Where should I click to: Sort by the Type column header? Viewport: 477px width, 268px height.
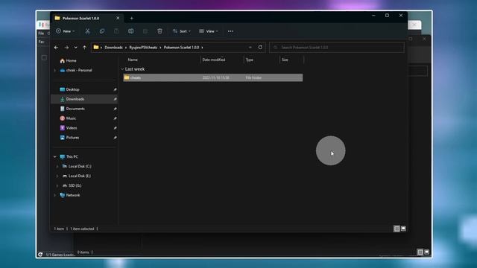click(250, 60)
